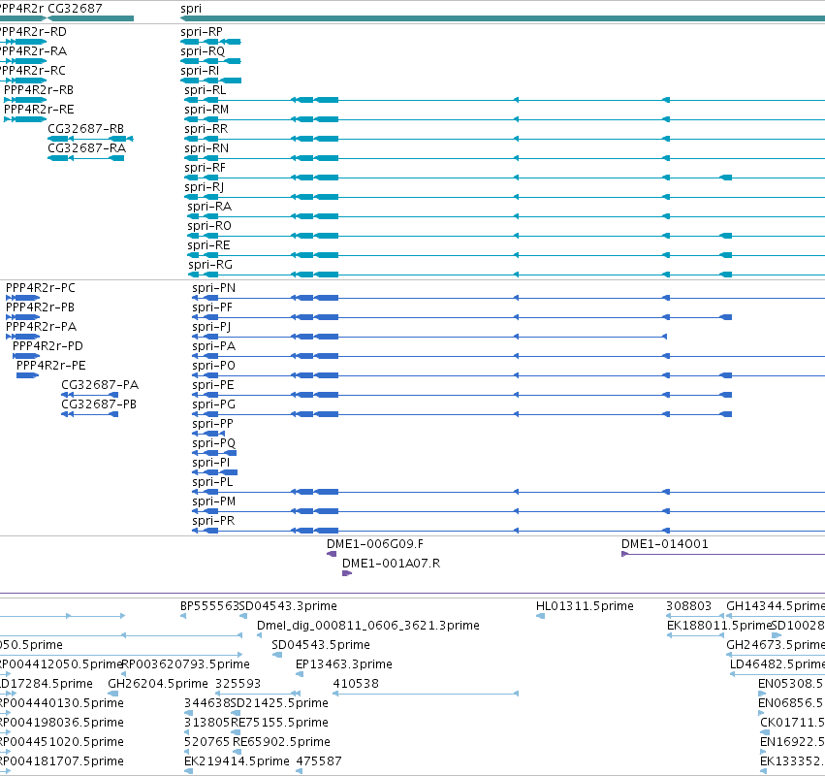The image size is (825, 776).
Task: Select the EP13463.3prime EST label
Action: [343, 664]
